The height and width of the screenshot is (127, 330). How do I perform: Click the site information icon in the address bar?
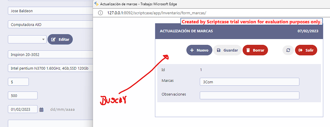tap(101, 13)
